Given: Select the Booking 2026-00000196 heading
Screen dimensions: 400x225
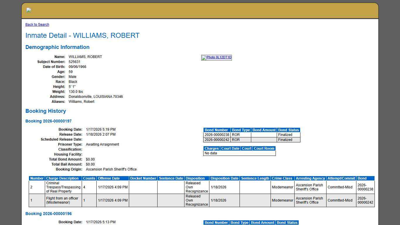Looking at the screenshot, I should pyautogui.click(x=48, y=214).
